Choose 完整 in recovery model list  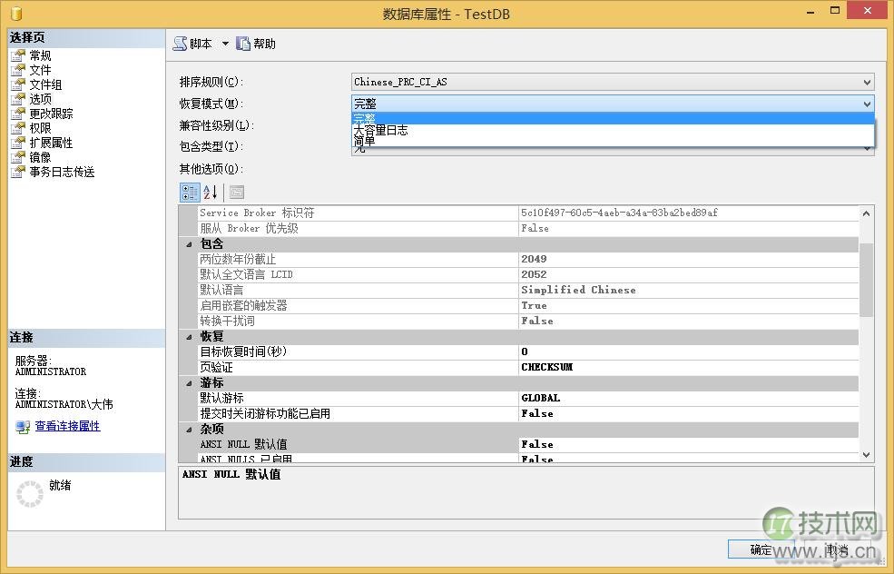pos(613,119)
